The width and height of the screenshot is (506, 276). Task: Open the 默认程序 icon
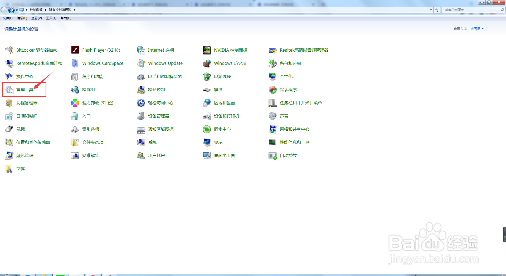(x=273, y=90)
